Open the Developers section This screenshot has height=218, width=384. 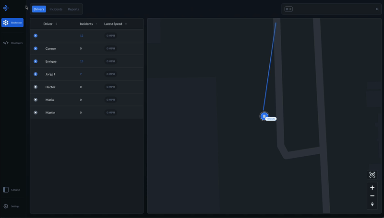(12, 43)
